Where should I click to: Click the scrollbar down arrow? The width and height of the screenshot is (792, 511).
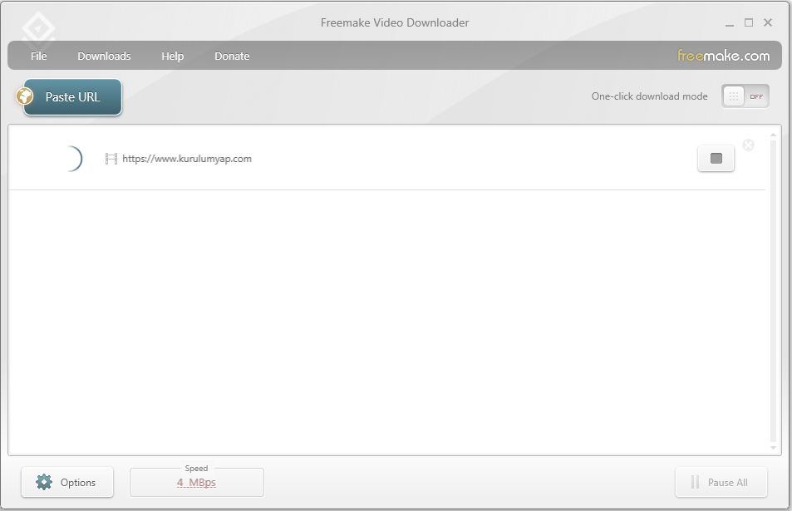tap(773, 448)
